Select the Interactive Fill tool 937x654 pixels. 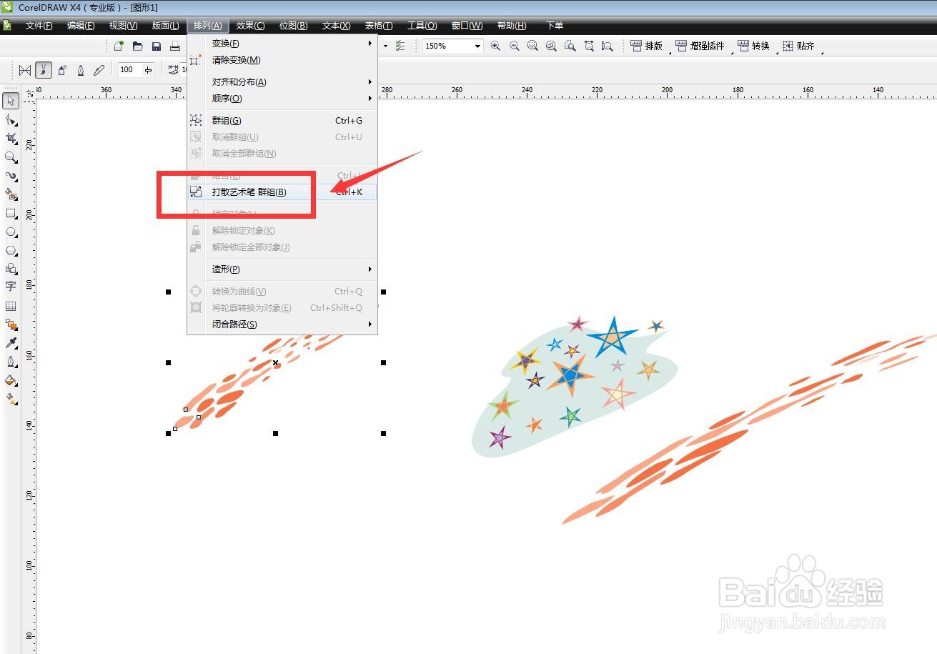11,399
